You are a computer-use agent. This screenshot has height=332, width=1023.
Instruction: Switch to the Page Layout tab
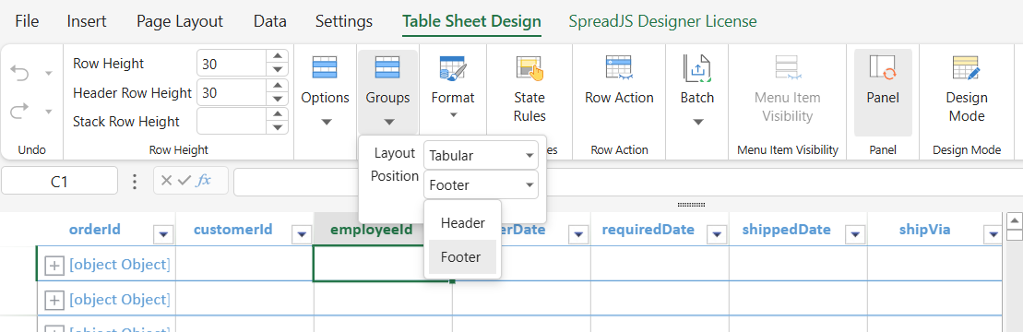point(179,21)
